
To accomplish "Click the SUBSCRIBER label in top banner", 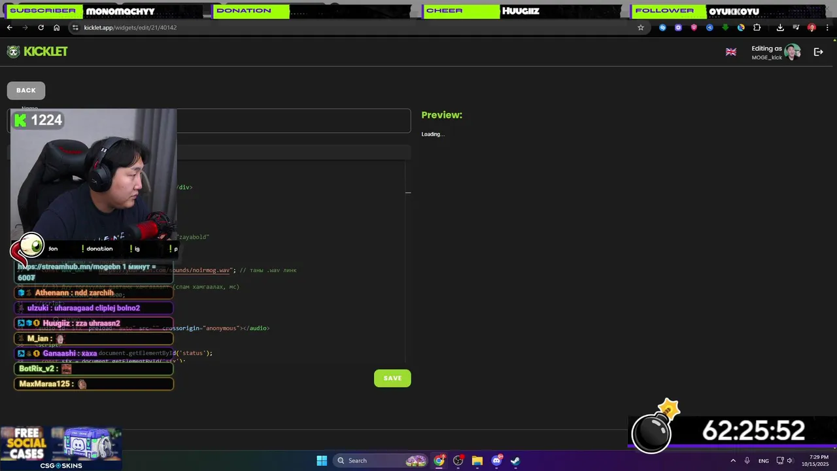I will [x=43, y=10].
